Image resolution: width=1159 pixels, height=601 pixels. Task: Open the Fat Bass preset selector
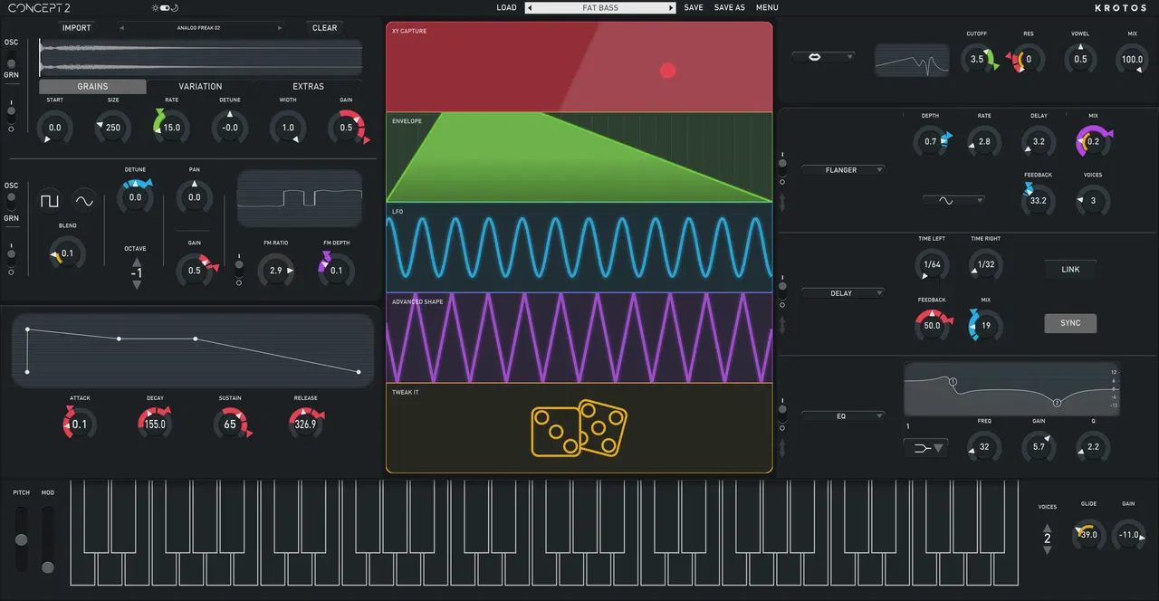pos(600,8)
